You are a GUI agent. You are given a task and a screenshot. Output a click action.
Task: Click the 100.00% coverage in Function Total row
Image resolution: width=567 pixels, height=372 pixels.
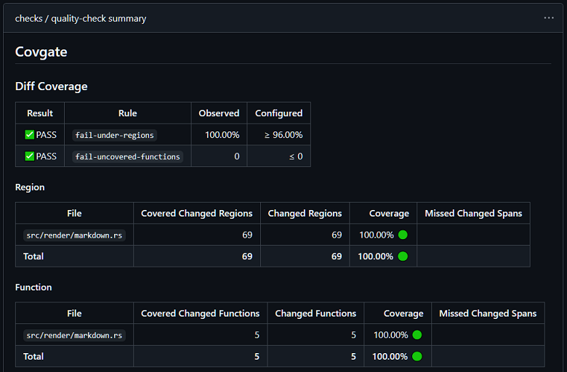(390, 357)
